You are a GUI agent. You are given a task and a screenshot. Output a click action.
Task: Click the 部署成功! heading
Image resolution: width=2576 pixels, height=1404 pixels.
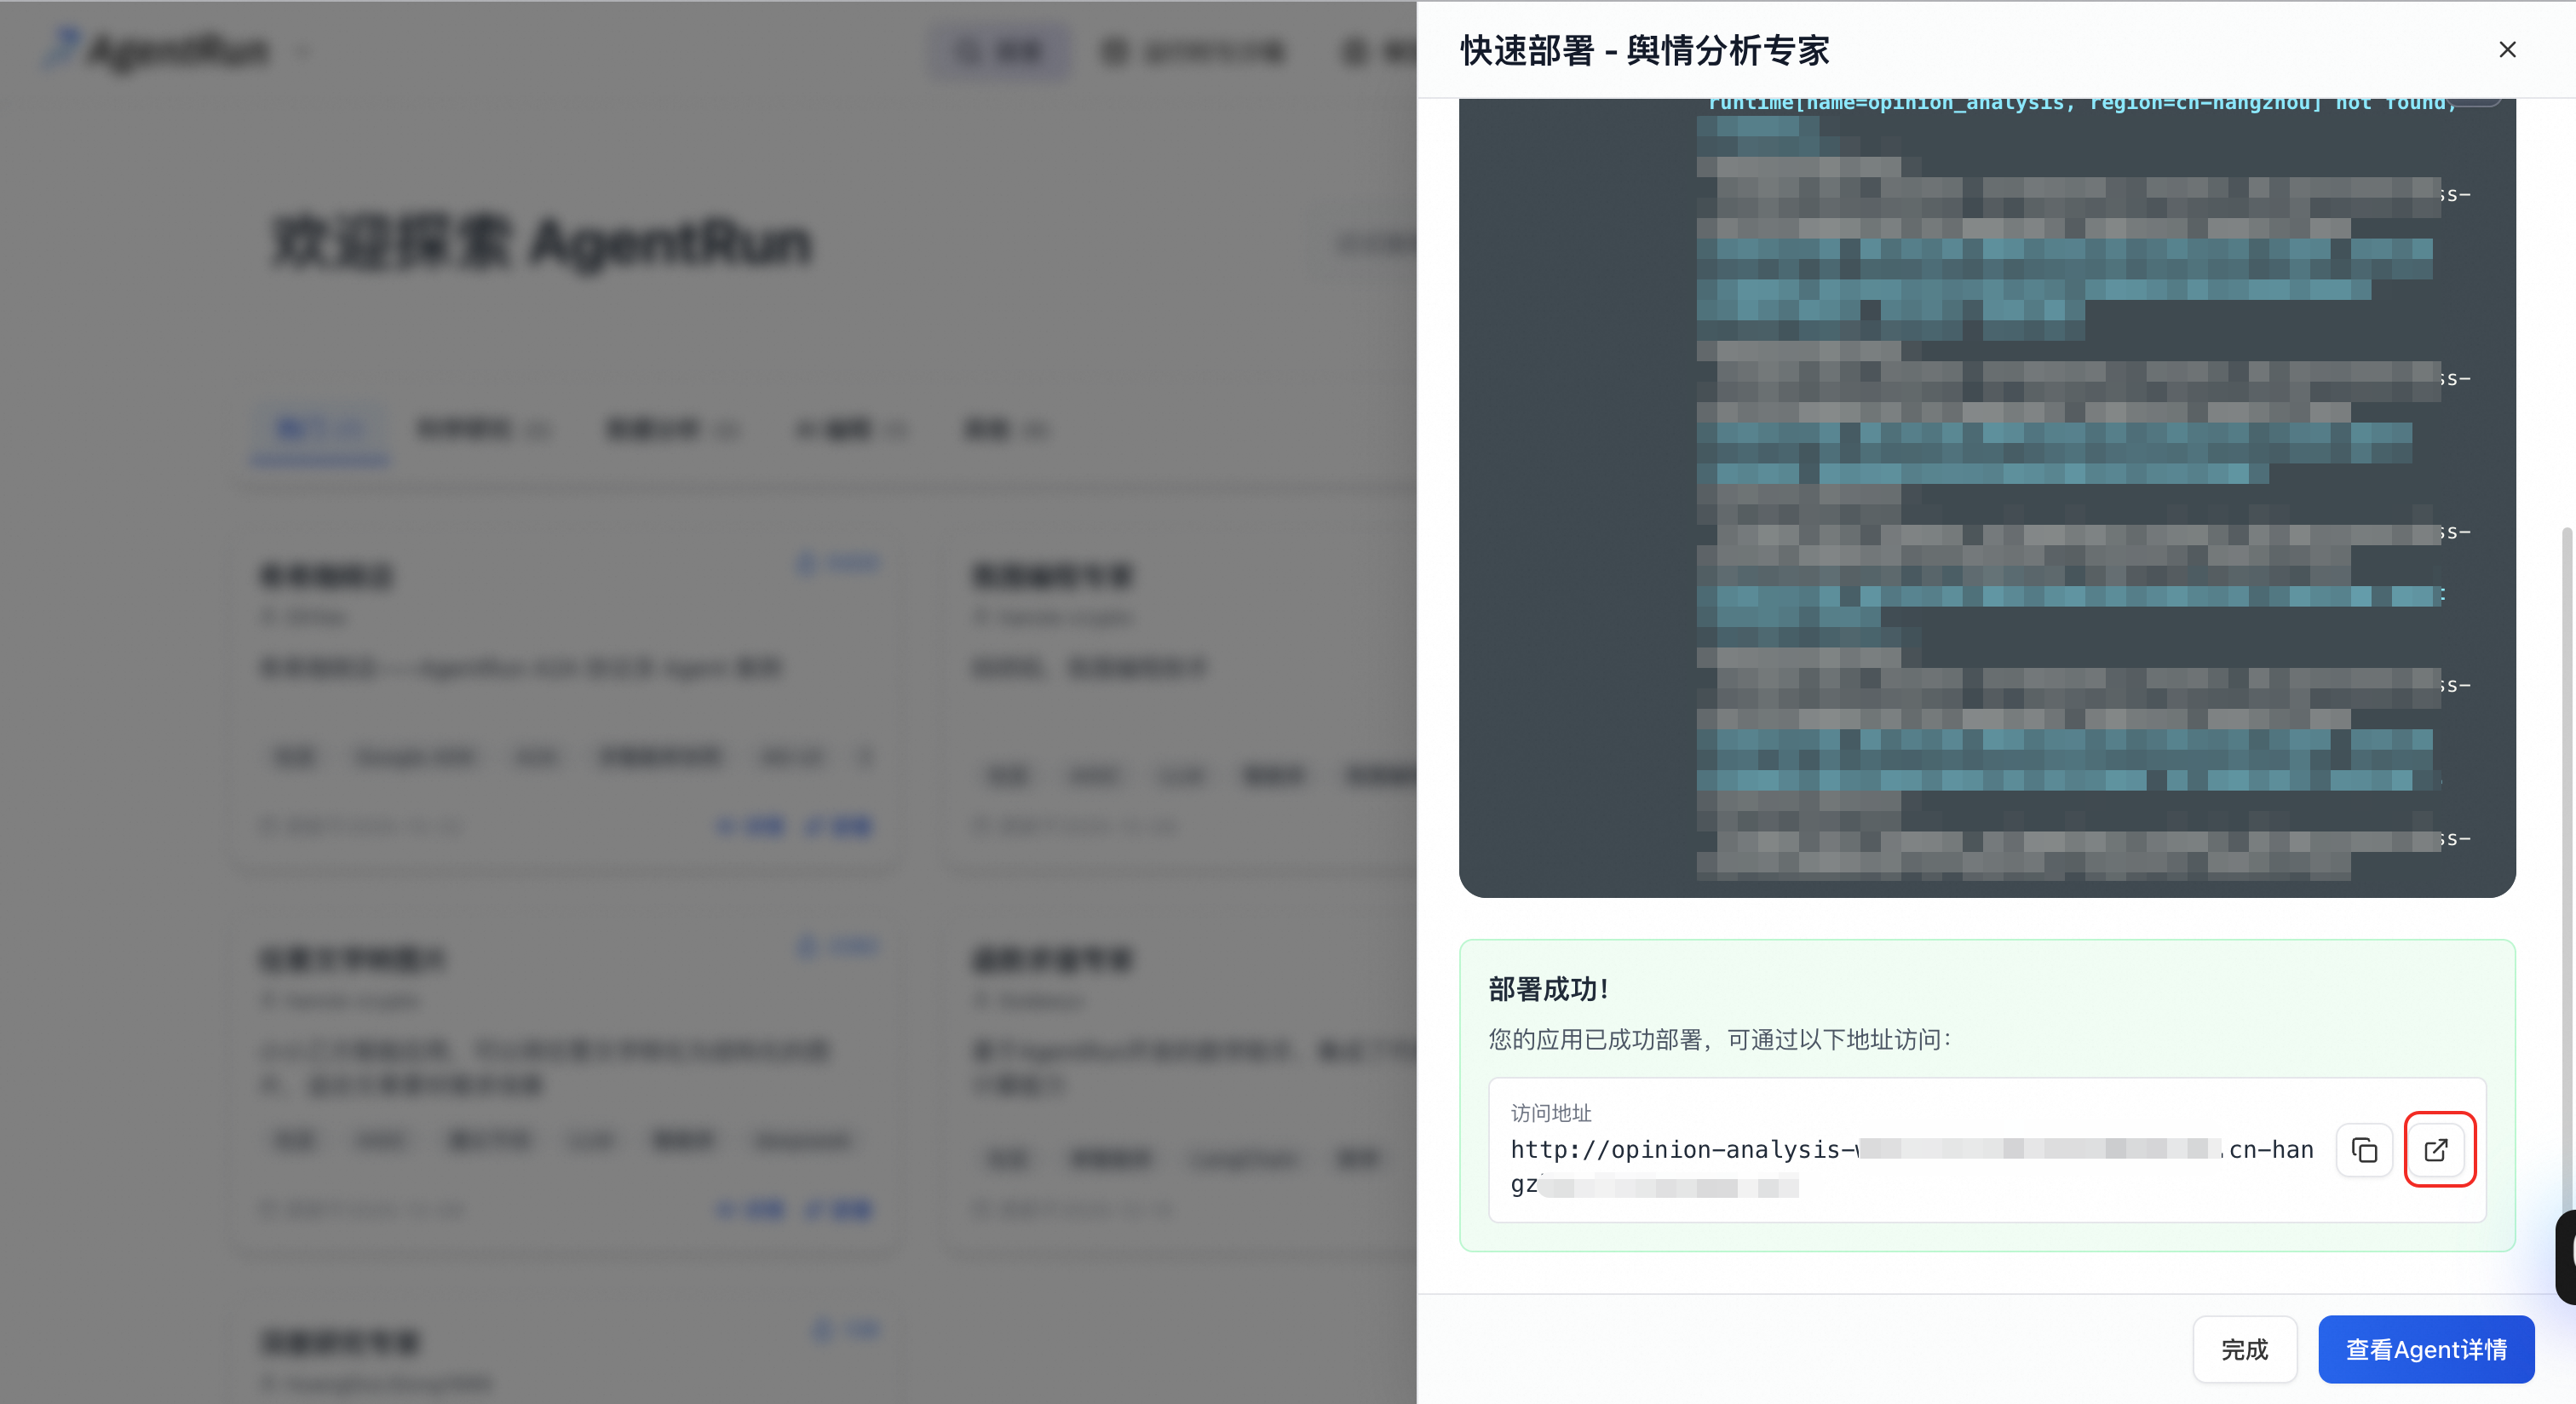point(1549,989)
